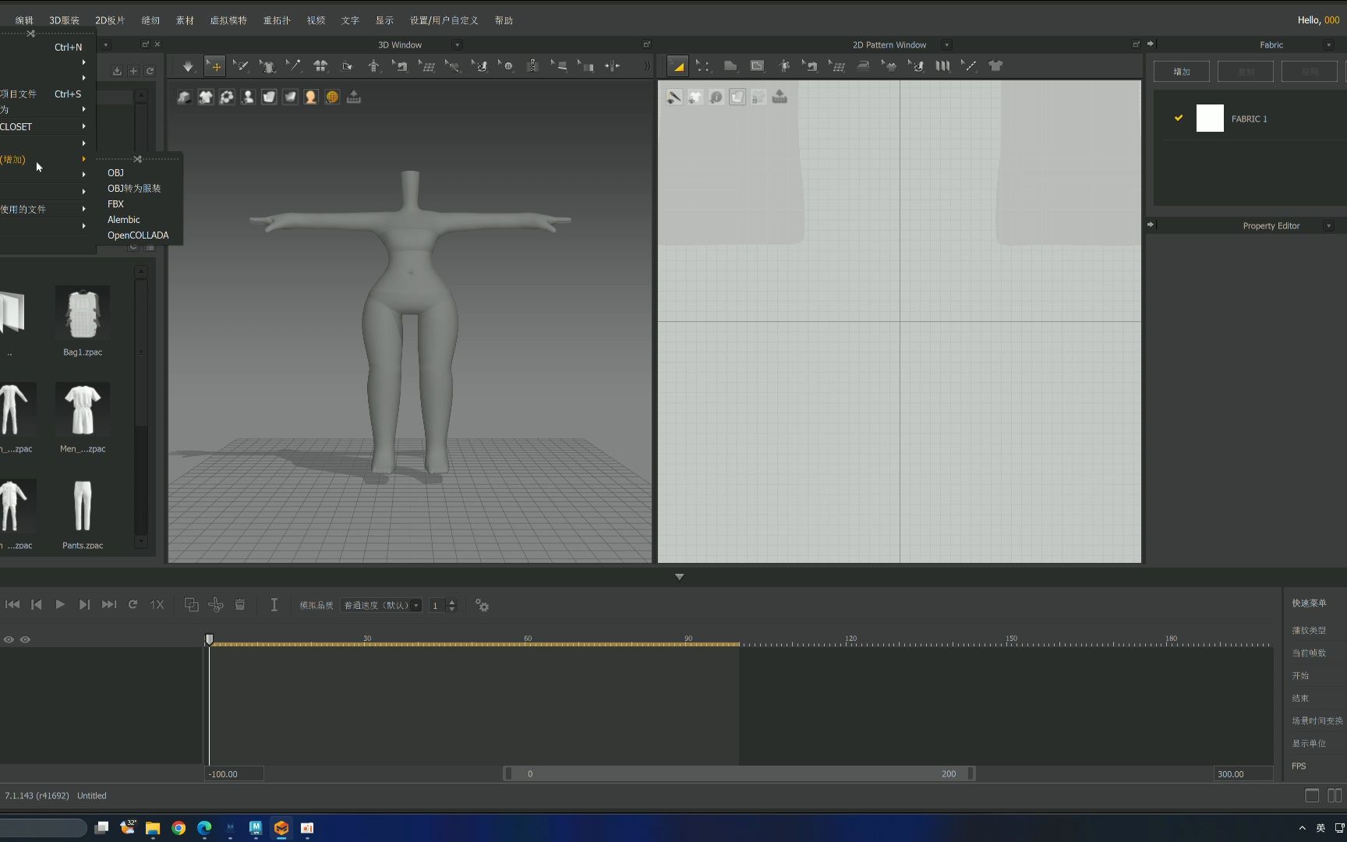Click the steam iron icon in 2D toolbar

point(863,66)
